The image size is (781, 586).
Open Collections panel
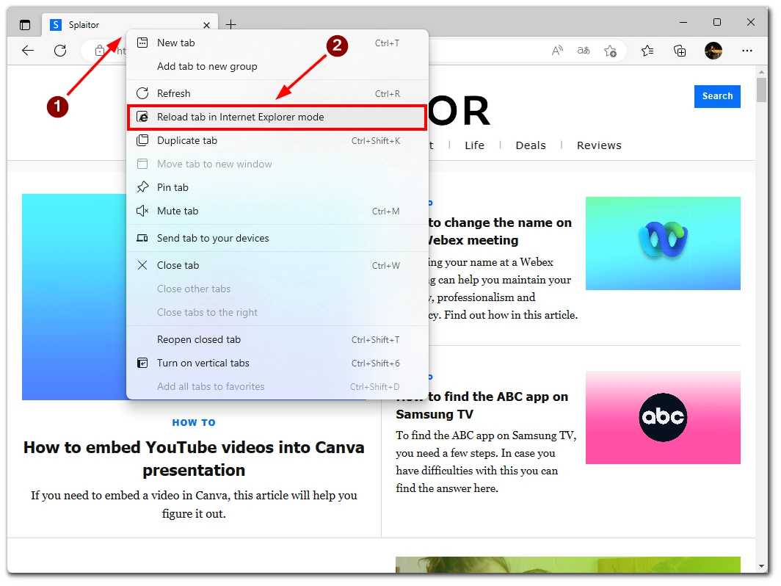[680, 51]
